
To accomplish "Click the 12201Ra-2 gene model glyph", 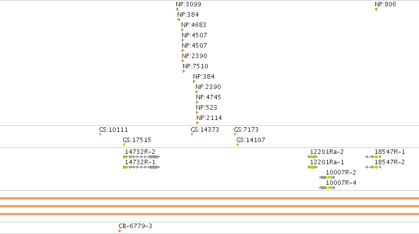I will tap(313, 157).
